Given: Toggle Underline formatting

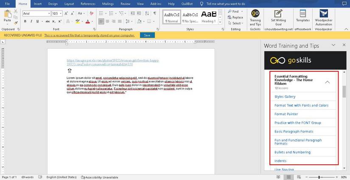Looking at the screenshot, I should point(37,21).
